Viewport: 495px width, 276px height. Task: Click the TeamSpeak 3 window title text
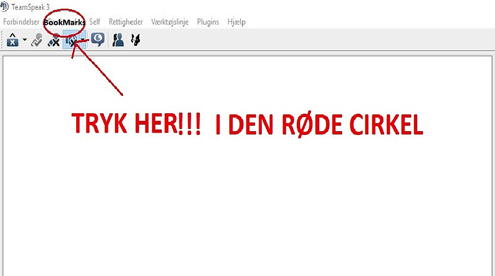[x=29, y=6]
